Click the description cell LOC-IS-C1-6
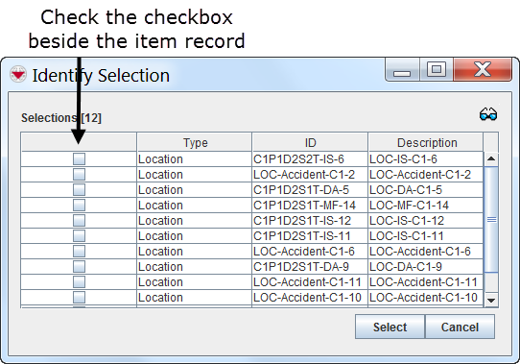This screenshot has height=364, width=520. tap(426, 159)
